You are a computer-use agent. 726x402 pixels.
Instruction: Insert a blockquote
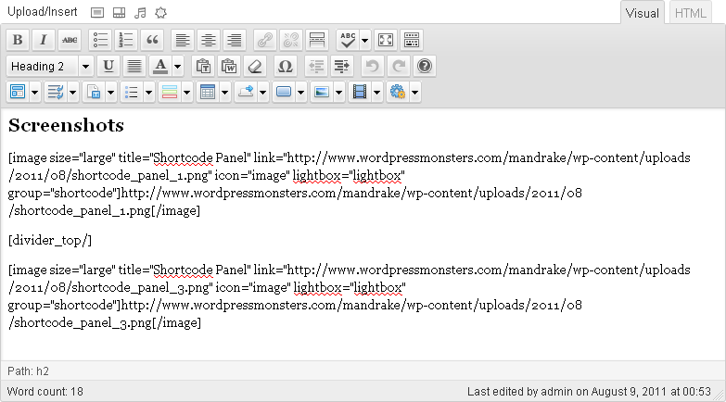tap(152, 40)
